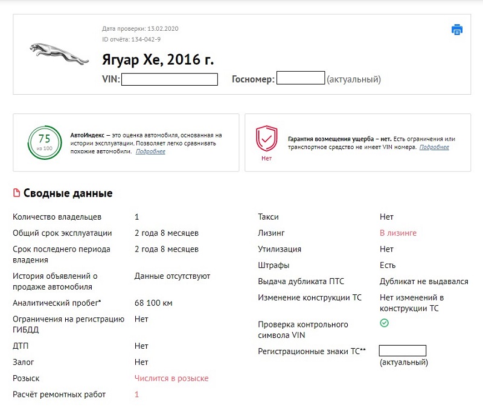
Task: Click the ДТП label
Action: pos(21,346)
